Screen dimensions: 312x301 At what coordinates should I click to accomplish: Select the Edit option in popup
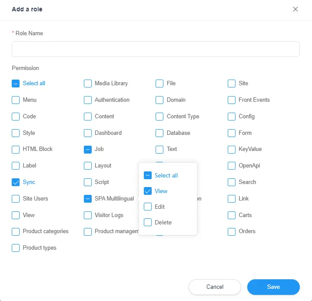pyautogui.click(x=148, y=207)
